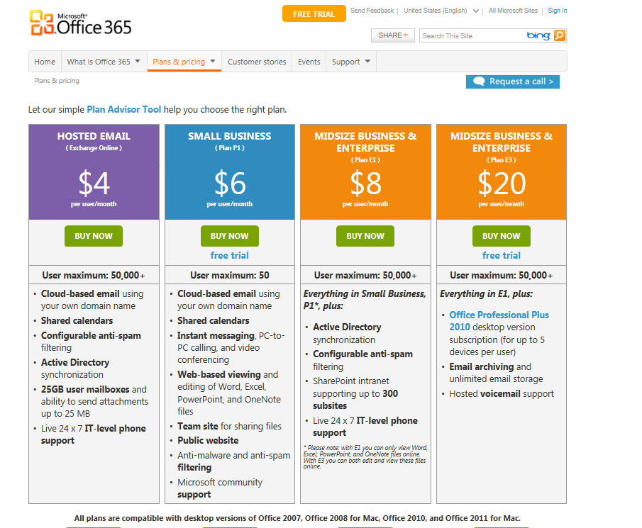Click 'Public website' bullet text

(208, 441)
